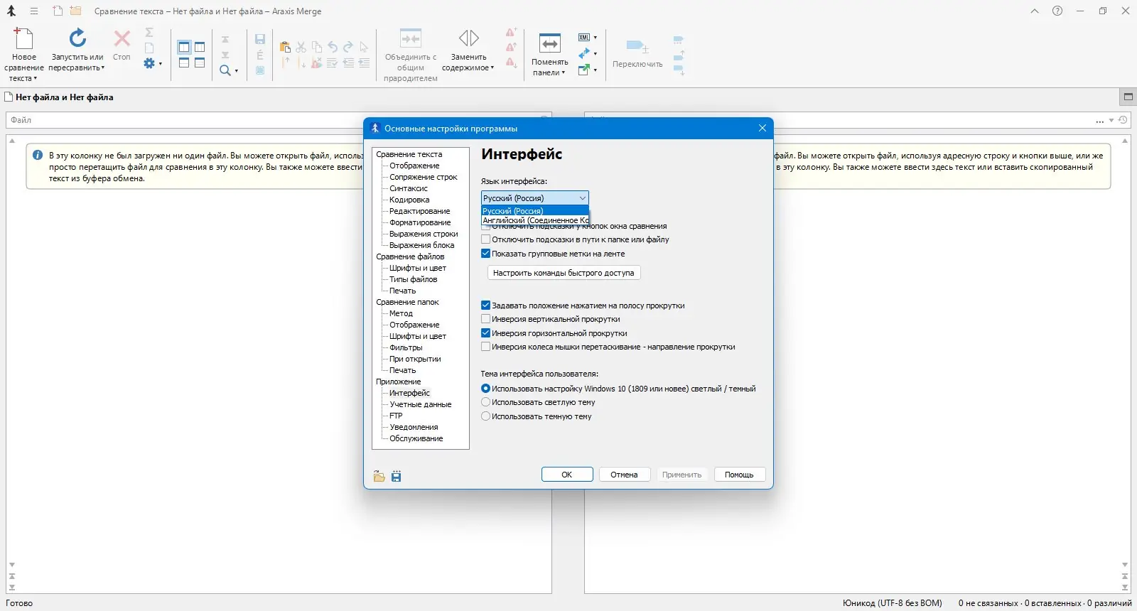The height and width of the screenshot is (611, 1137).
Task: Click the Юникод (UTF-8 без BOM) status bar entry
Action: [893, 603]
